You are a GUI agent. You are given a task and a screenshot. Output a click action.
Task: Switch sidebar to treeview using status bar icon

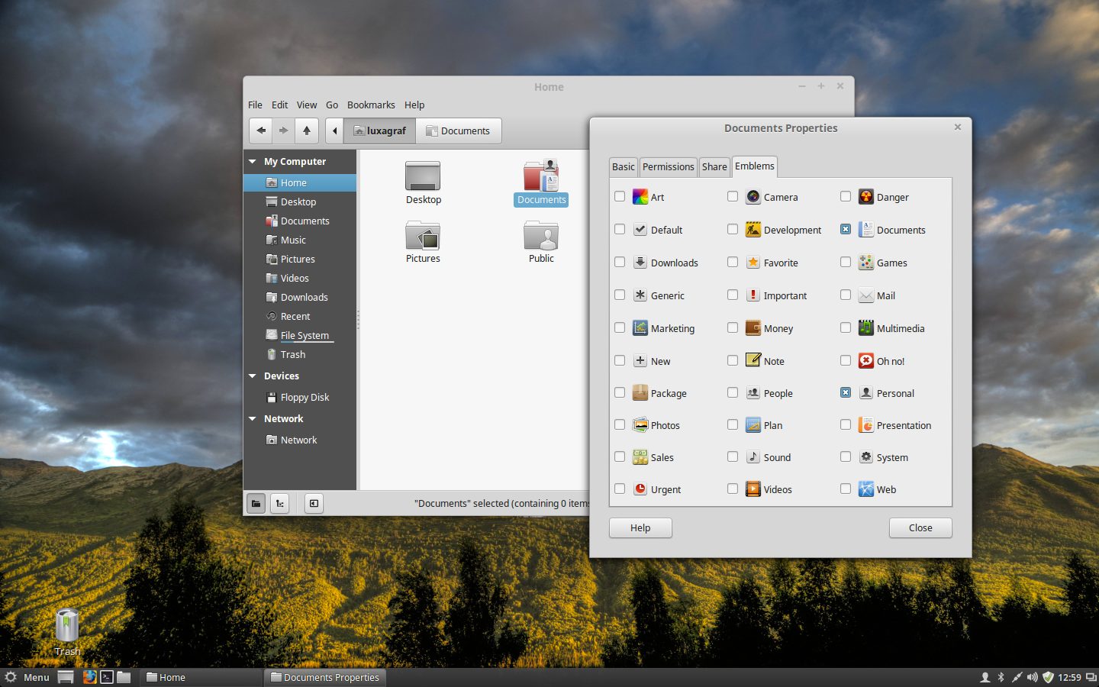point(279,503)
